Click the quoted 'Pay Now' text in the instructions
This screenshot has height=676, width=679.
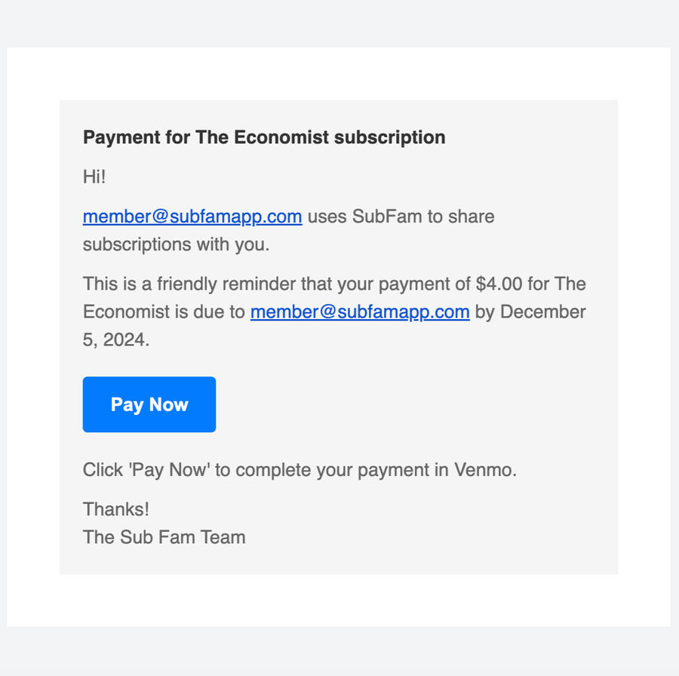(x=170, y=470)
